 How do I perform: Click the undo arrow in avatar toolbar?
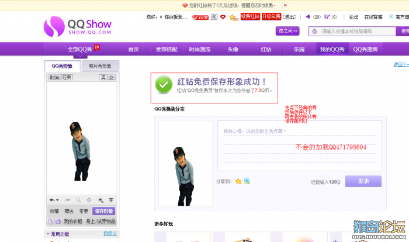click(x=52, y=200)
